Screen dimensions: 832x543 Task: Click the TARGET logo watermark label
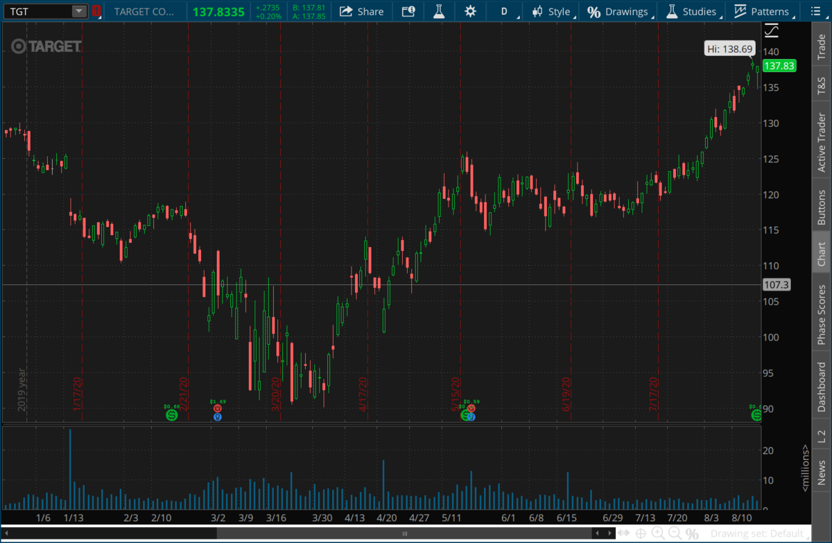[46, 46]
